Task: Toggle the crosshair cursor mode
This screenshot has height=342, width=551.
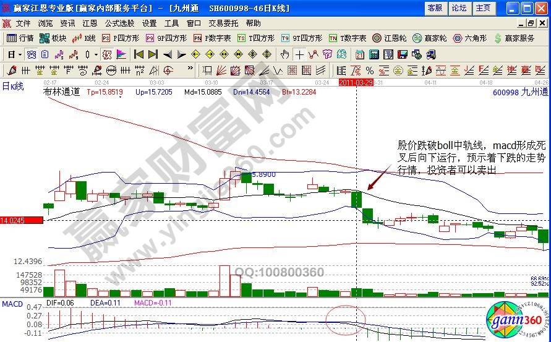Action: 299,54
